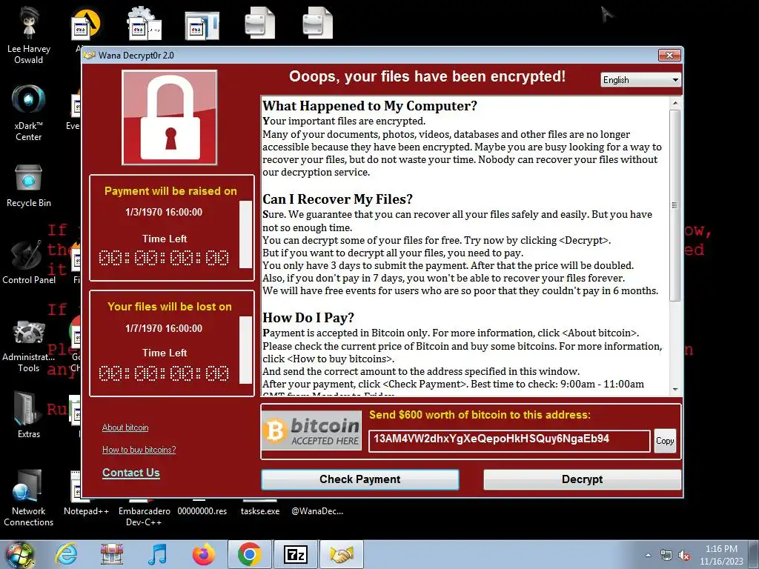Click the Check Payment button
The height and width of the screenshot is (569, 759).
pos(360,479)
